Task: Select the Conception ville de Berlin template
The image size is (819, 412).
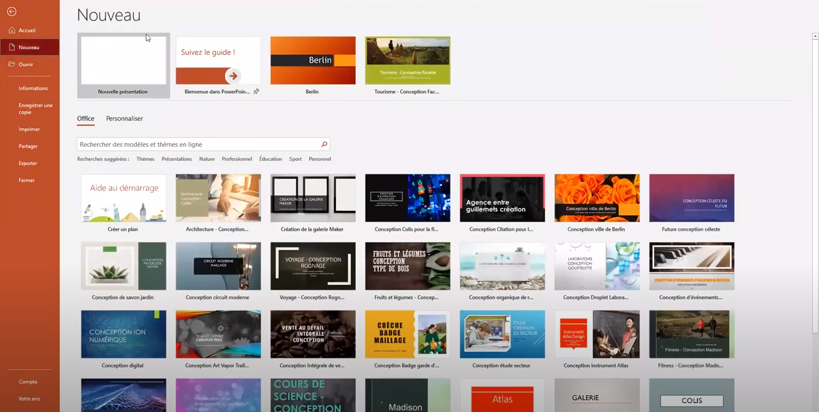Action: pyautogui.click(x=597, y=203)
